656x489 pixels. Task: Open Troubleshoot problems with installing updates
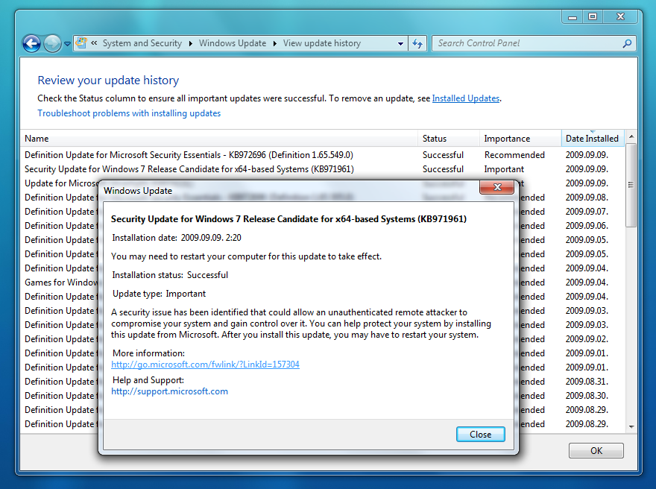coord(129,113)
